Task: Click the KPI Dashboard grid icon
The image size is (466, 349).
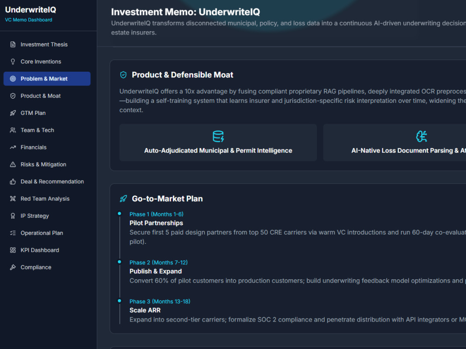Action: (13, 250)
